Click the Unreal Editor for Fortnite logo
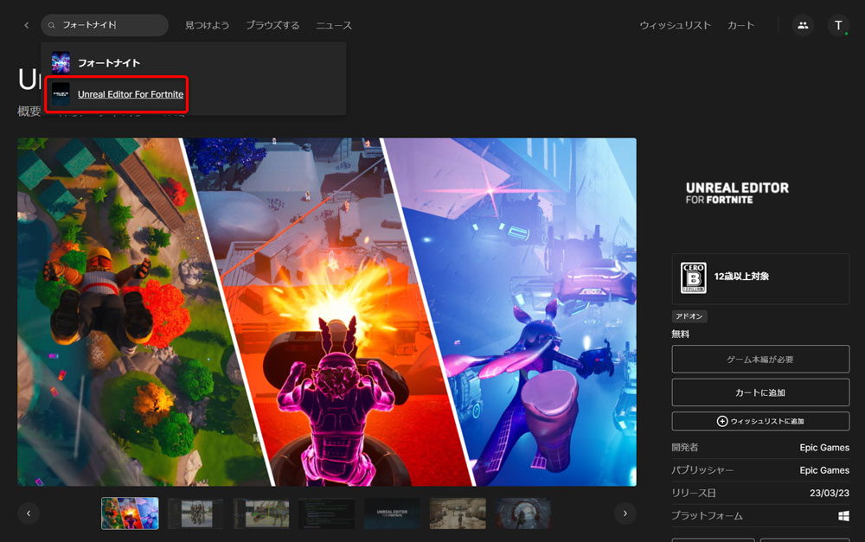Screen dimensions: 865x542 click(737, 194)
